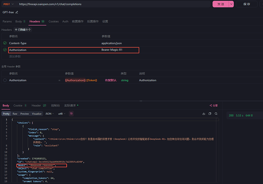
Task: Click the Content-Type parameter name
Action: (18, 43)
